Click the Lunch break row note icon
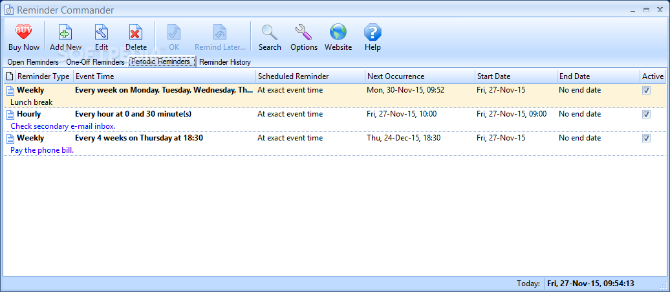 pyautogui.click(x=10, y=90)
